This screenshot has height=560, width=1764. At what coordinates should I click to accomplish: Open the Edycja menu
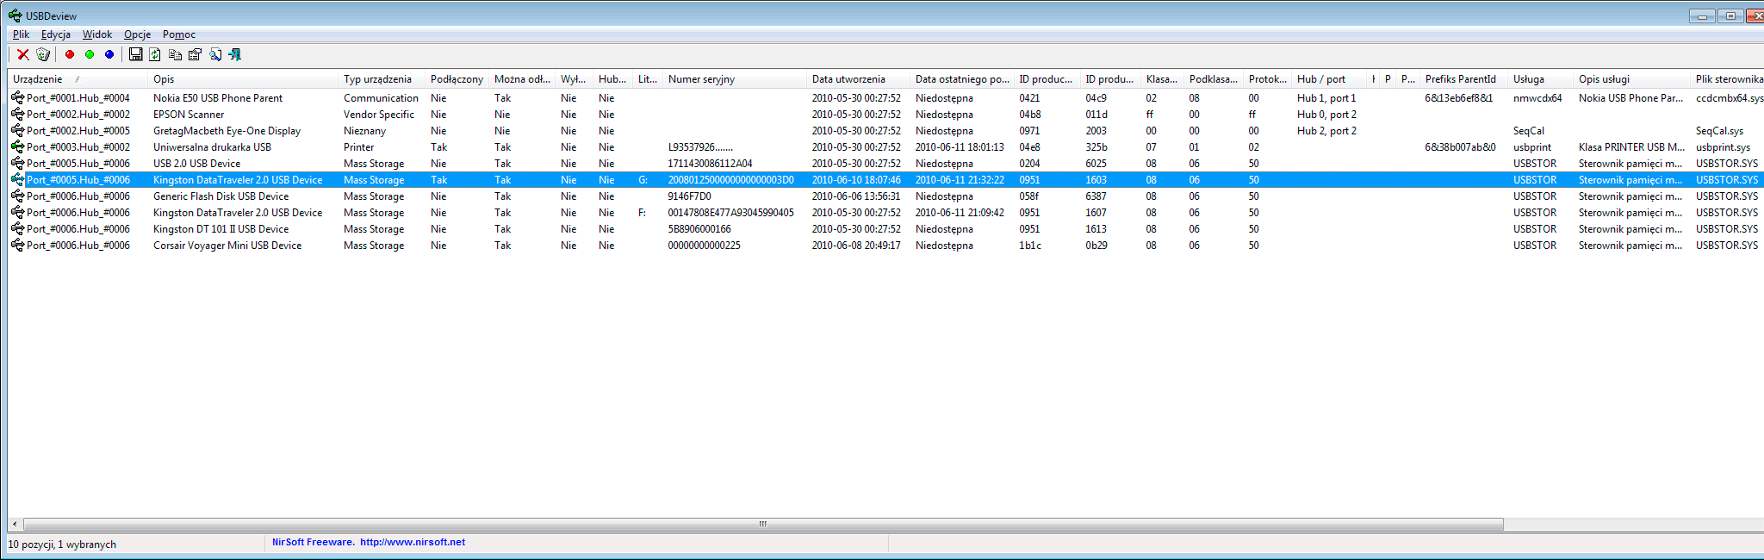pos(56,34)
